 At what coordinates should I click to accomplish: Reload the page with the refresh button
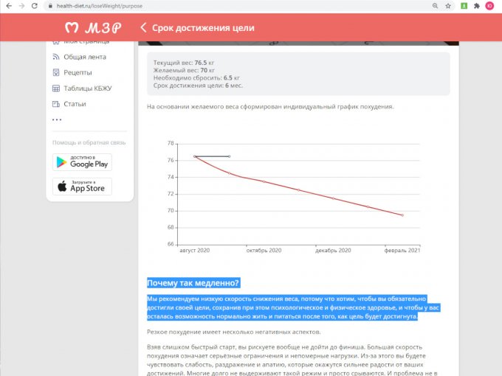coord(35,5)
